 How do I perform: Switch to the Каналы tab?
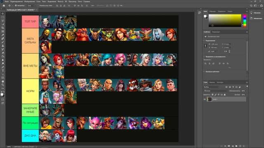[212, 82]
